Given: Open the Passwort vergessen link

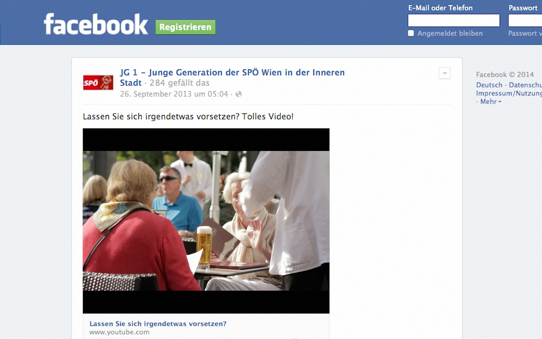Looking at the screenshot, I should coord(525,33).
